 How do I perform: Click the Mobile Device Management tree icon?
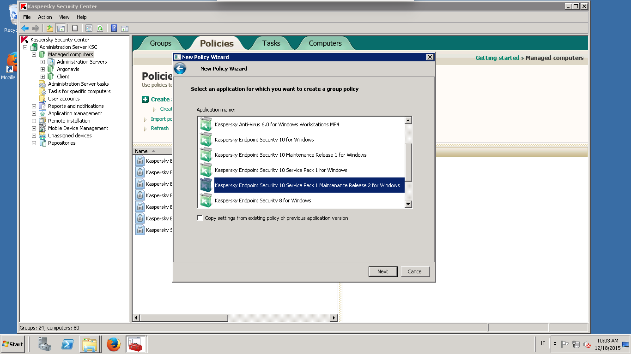pyautogui.click(x=42, y=128)
